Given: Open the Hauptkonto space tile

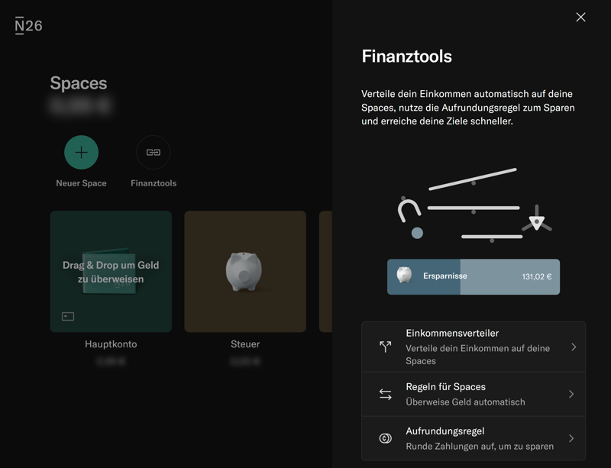Looking at the screenshot, I should (x=111, y=272).
